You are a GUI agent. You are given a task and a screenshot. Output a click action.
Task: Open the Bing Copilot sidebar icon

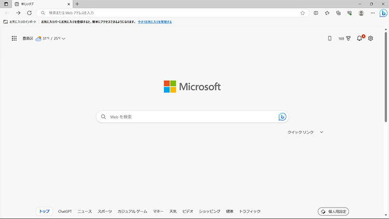382,13
